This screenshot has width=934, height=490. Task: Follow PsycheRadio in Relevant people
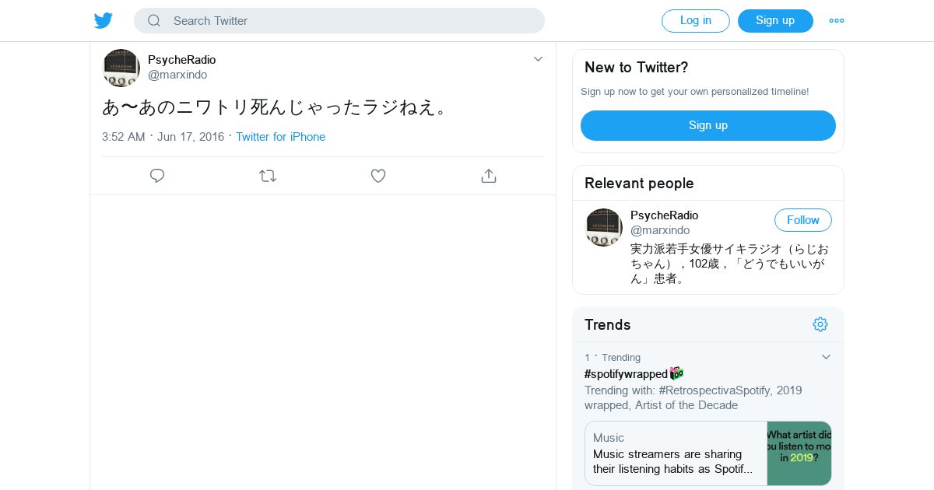point(802,220)
